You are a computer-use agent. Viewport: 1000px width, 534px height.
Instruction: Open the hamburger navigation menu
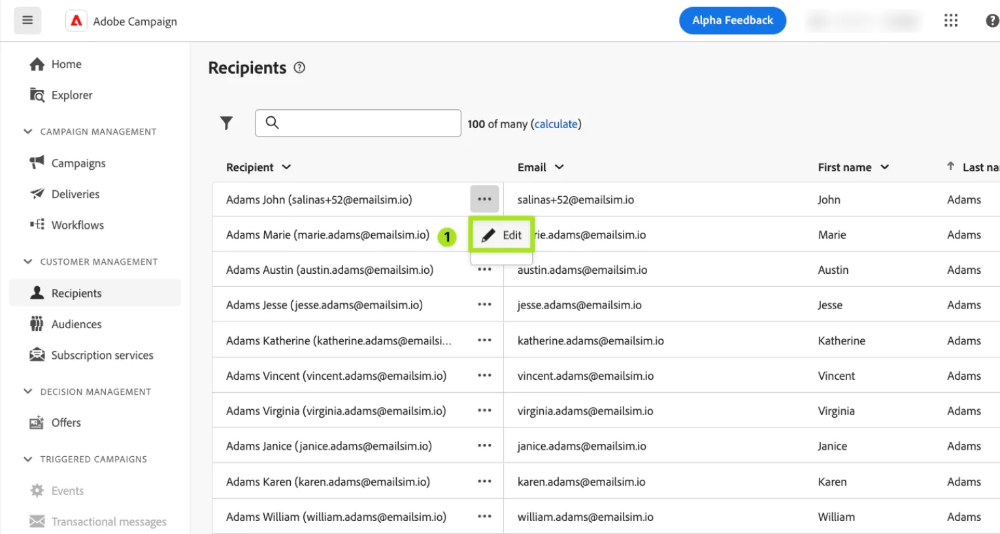27,20
